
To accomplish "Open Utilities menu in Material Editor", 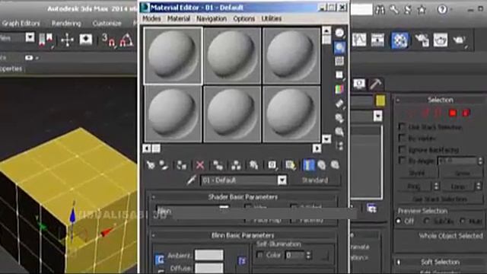I will click(x=272, y=18).
